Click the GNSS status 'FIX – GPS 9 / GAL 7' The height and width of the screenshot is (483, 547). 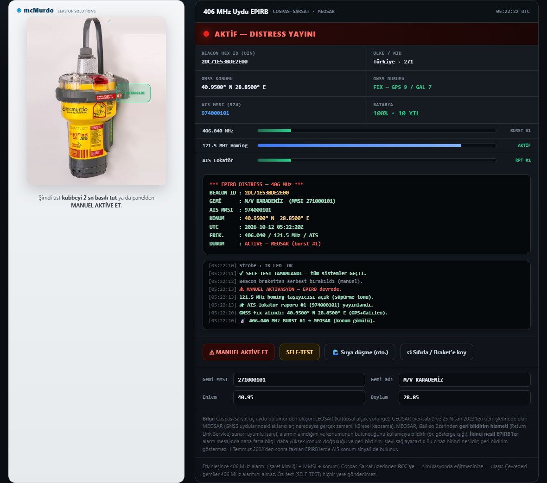[x=402, y=87]
